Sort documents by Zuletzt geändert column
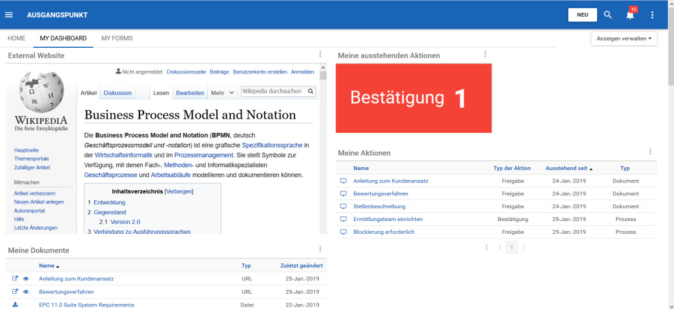Screen dimensions: 674x310 (x=301, y=266)
